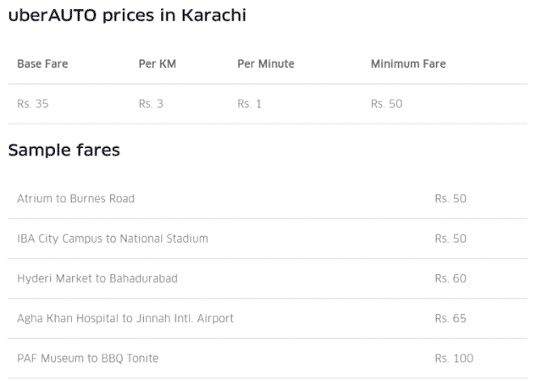Click the Rs. 1 per minute value
Image resolution: width=542 pixels, height=390 pixels.
pos(249,103)
